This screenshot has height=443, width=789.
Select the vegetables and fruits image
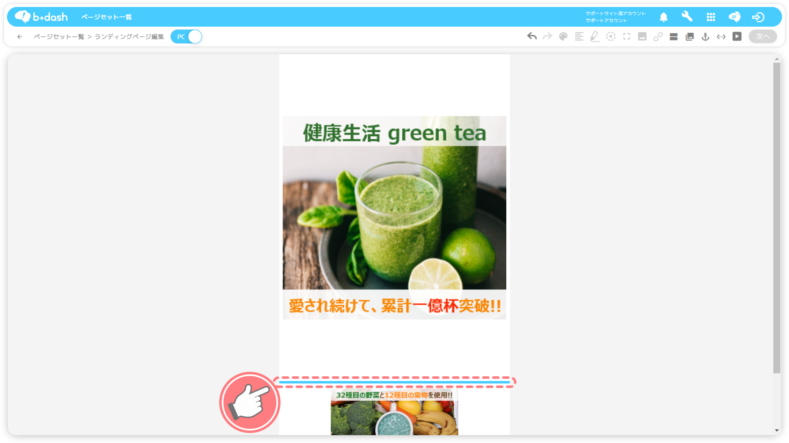pyautogui.click(x=394, y=413)
